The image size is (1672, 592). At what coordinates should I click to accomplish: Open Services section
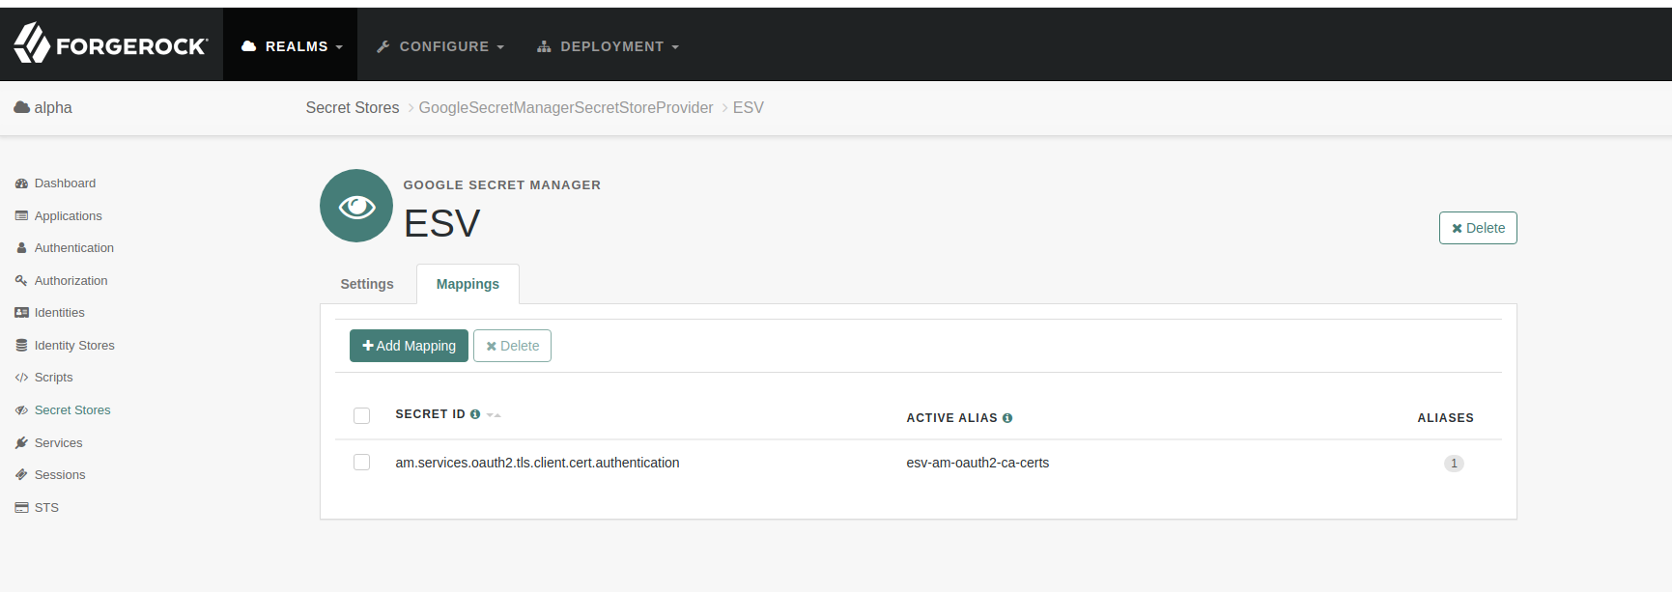pos(58,443)
